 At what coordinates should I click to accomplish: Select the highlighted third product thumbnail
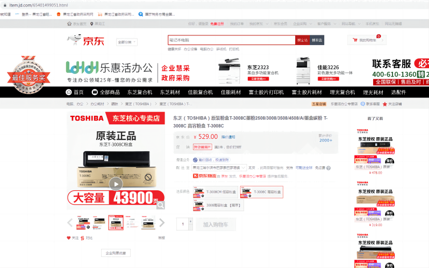116,222
